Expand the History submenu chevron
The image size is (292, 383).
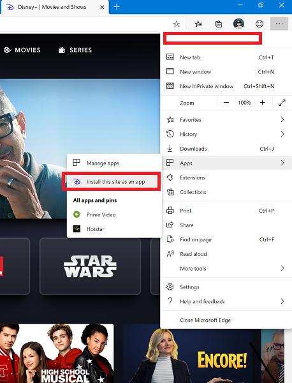pos(282,134)
